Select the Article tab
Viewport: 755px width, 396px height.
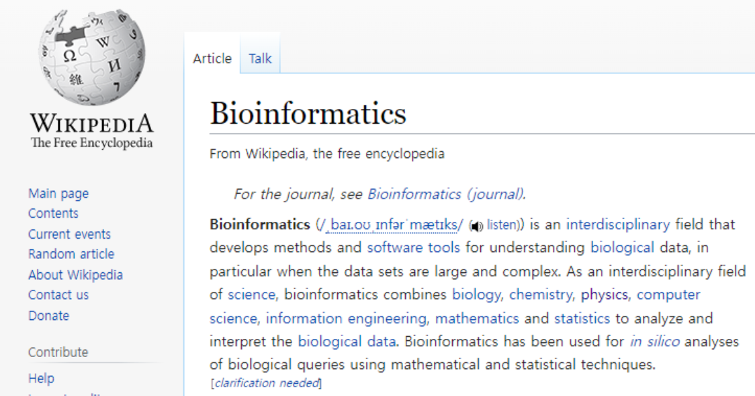pos(212,58)
